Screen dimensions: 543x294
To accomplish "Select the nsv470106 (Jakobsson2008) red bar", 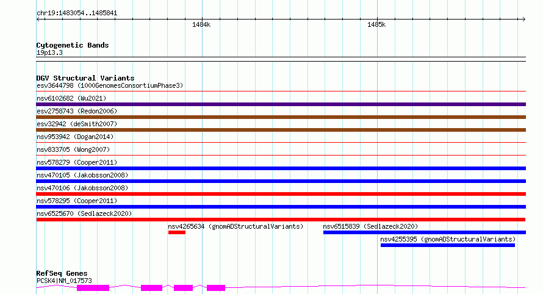I will click(x=281, y=194).
